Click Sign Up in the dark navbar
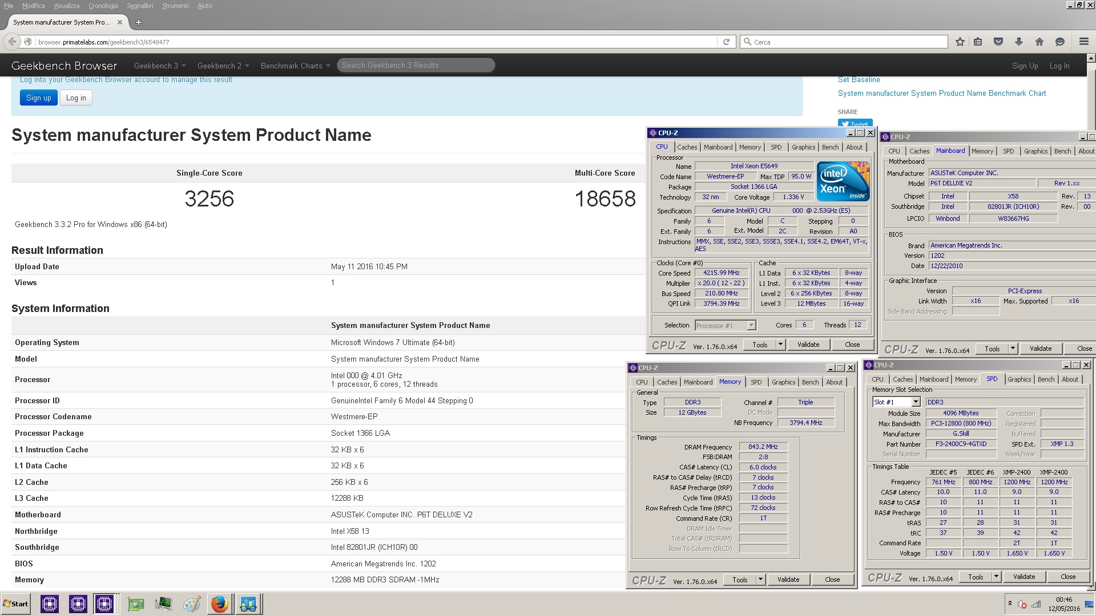 click(x=1025, y=66)
